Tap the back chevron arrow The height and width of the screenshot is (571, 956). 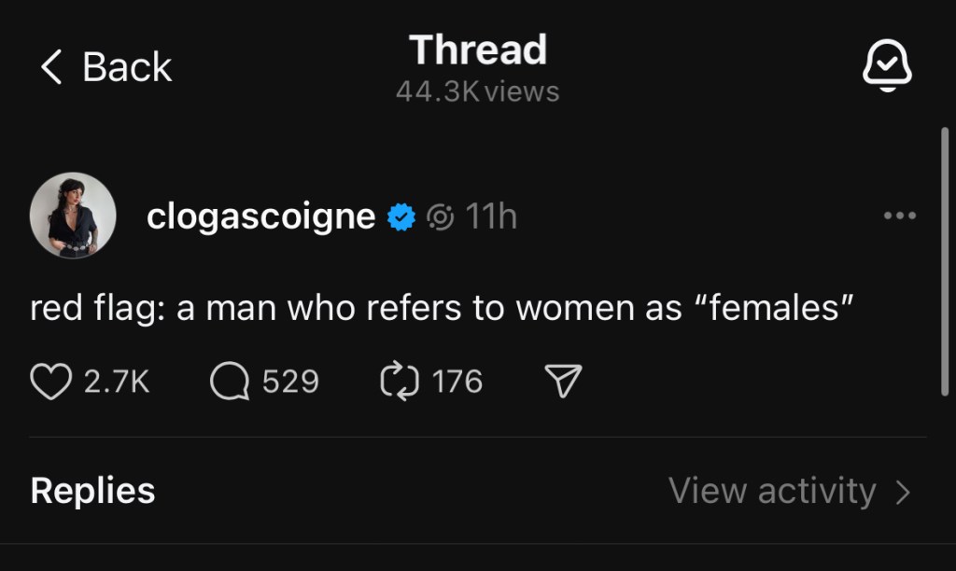tap(50, 67)
